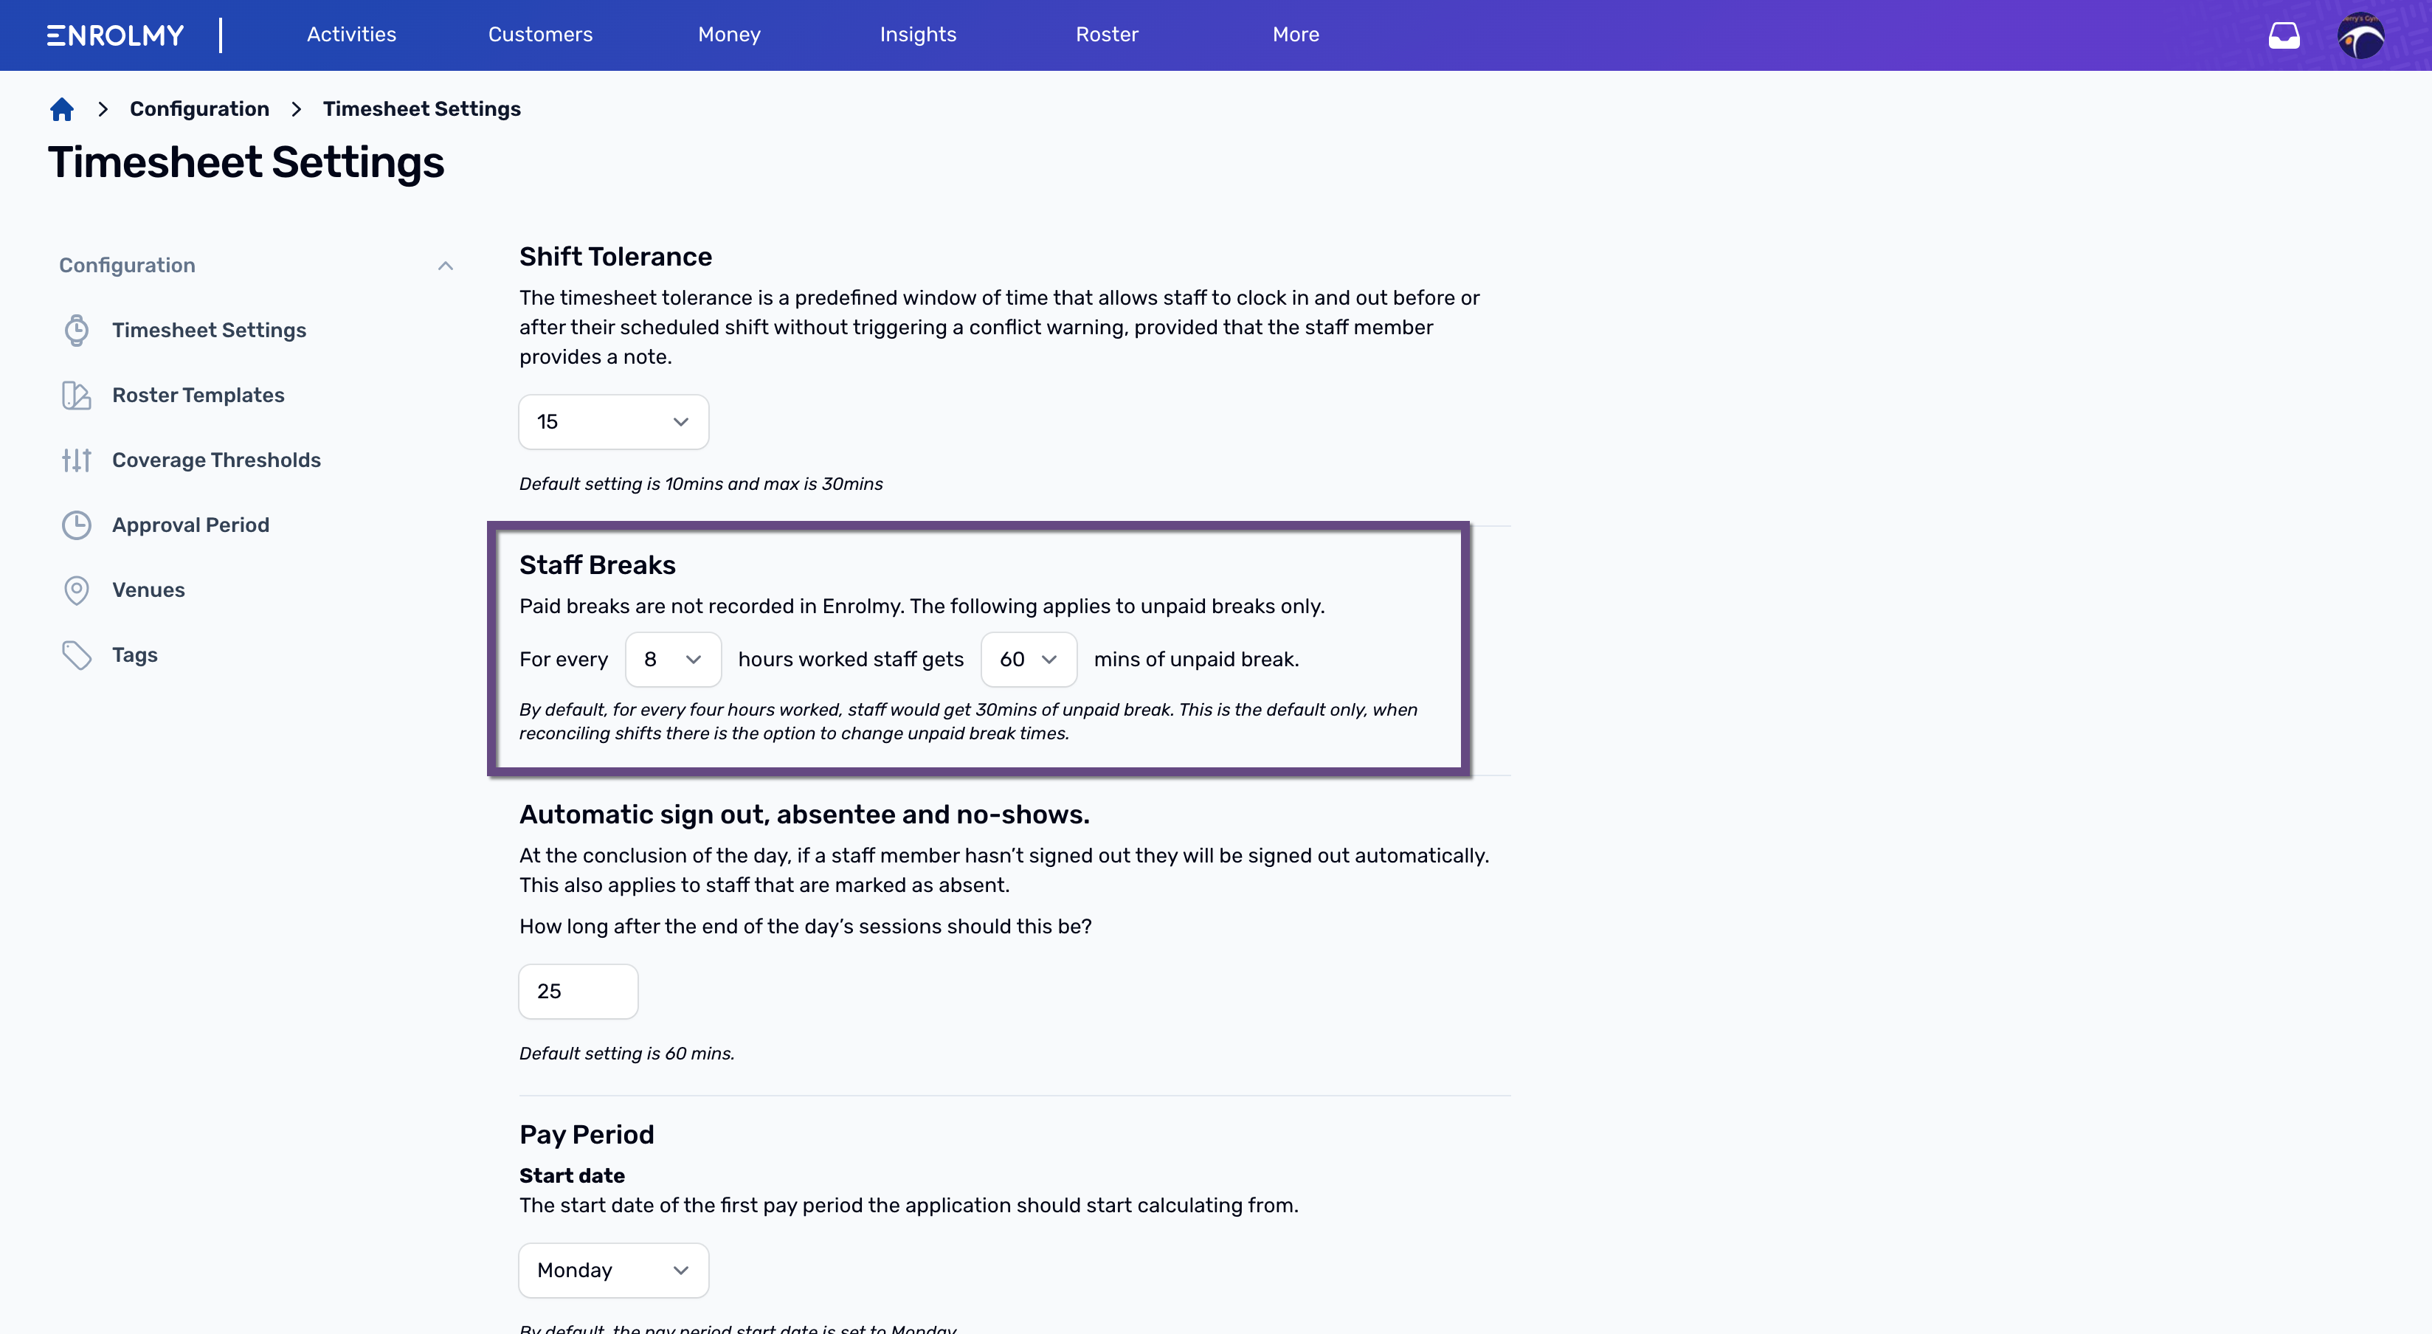Viewport: 2432px width, 1334px height.
Task: Collapse the Configuration sidebar section
Action: (446, 266)
